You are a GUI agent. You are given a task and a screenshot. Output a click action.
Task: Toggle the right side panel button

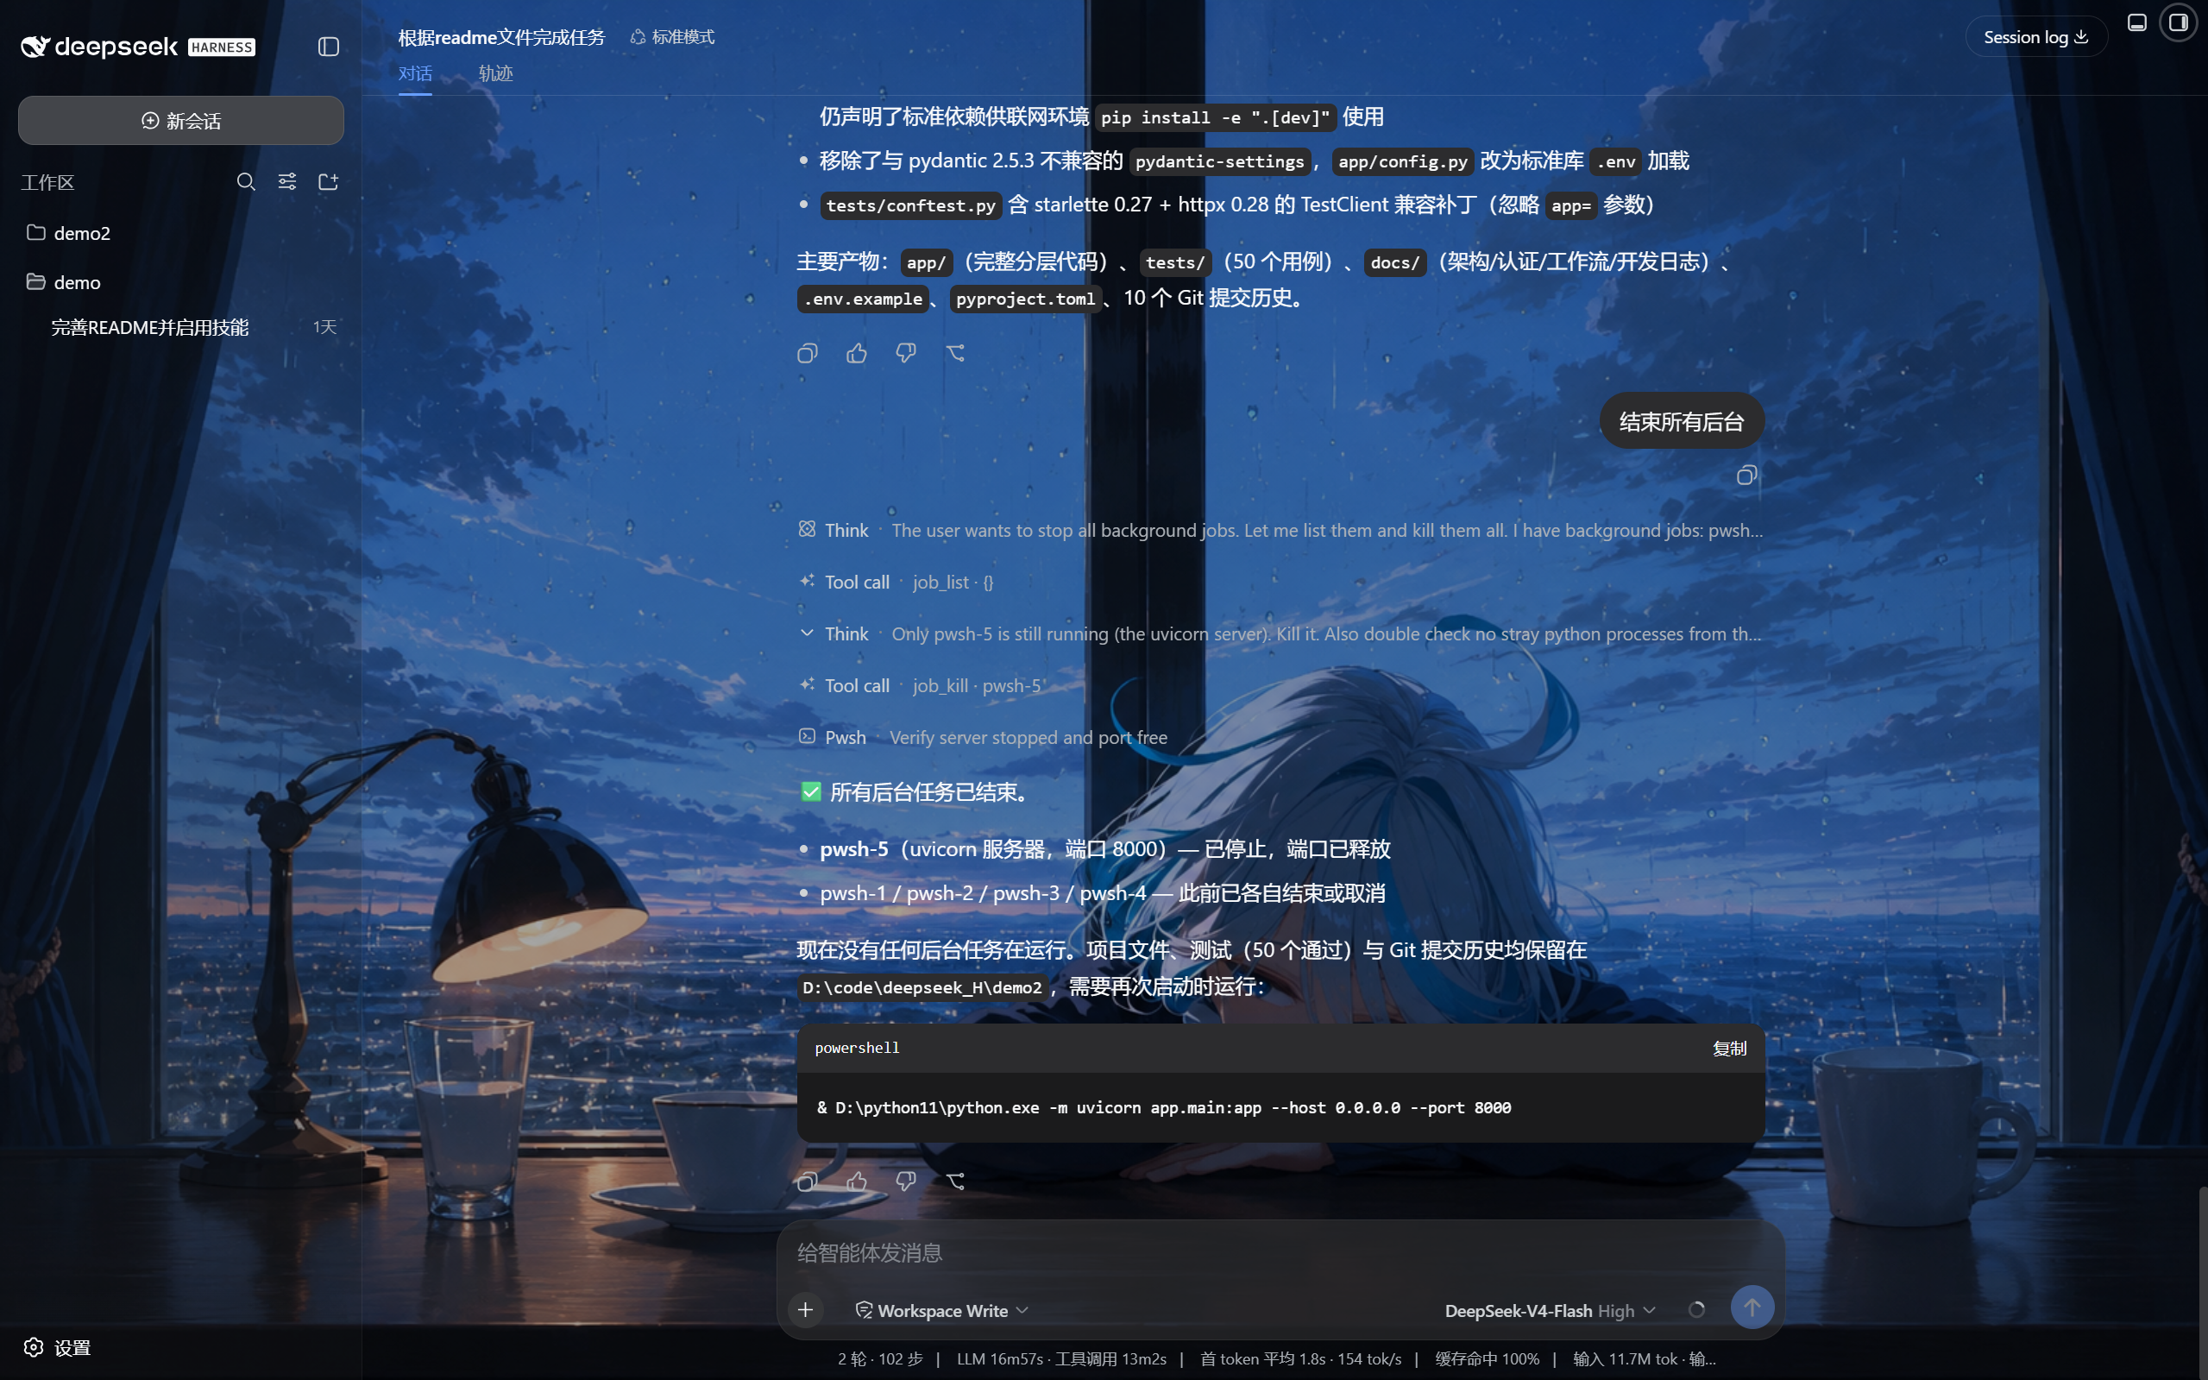pyautogui.click(x=2179, y=22)
